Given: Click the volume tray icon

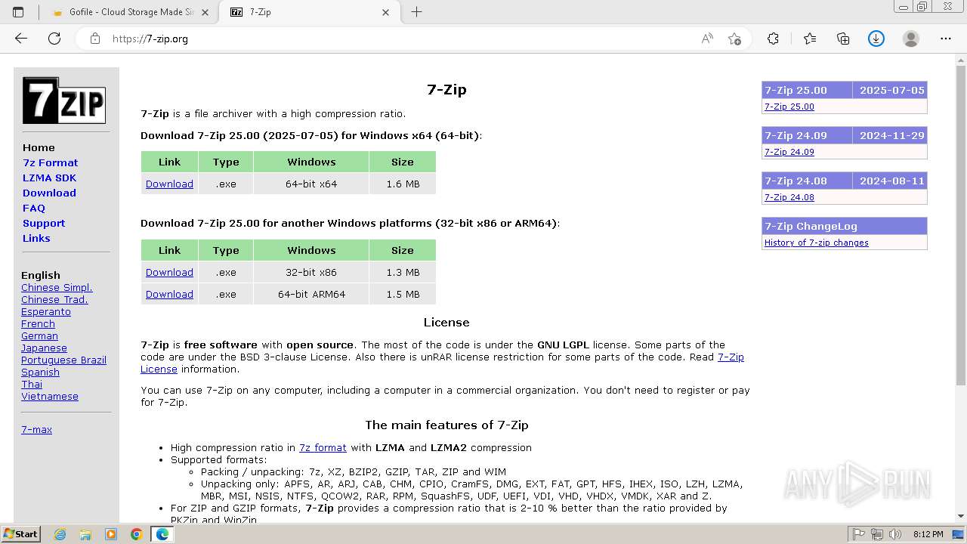Looking at the screenshot, I should pos(896,534).
